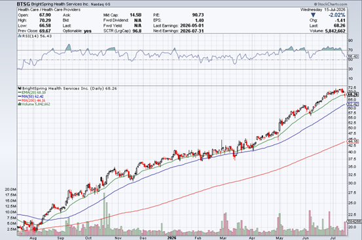Click the Aug label on the time axis

[33, 237]
